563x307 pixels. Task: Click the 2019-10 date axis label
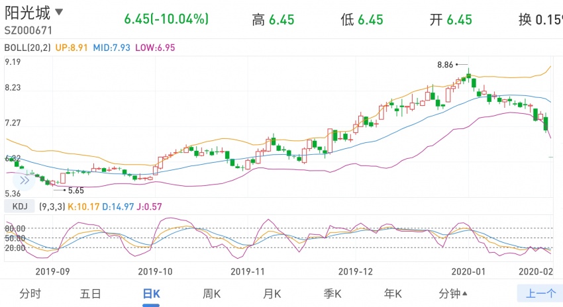(x=155, y=271)
